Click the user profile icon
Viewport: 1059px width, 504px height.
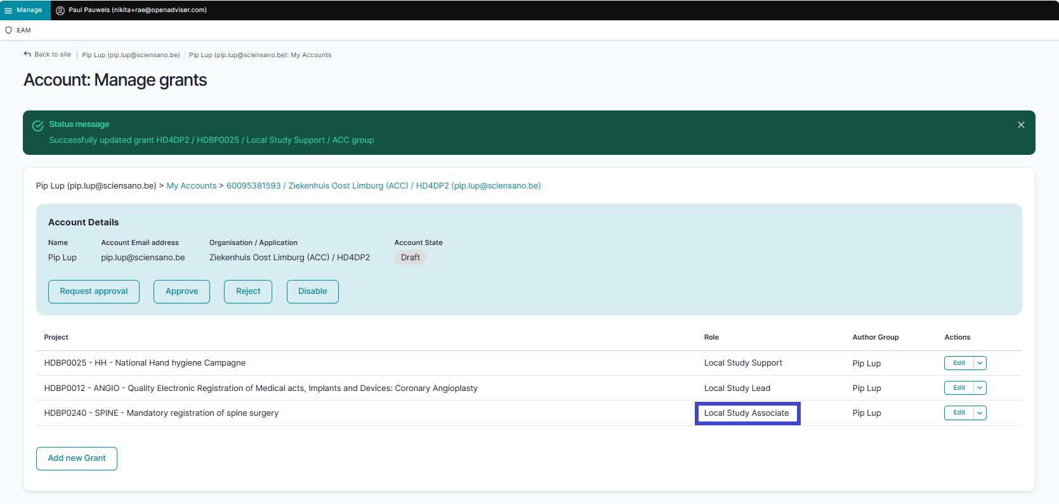(60, 10)
